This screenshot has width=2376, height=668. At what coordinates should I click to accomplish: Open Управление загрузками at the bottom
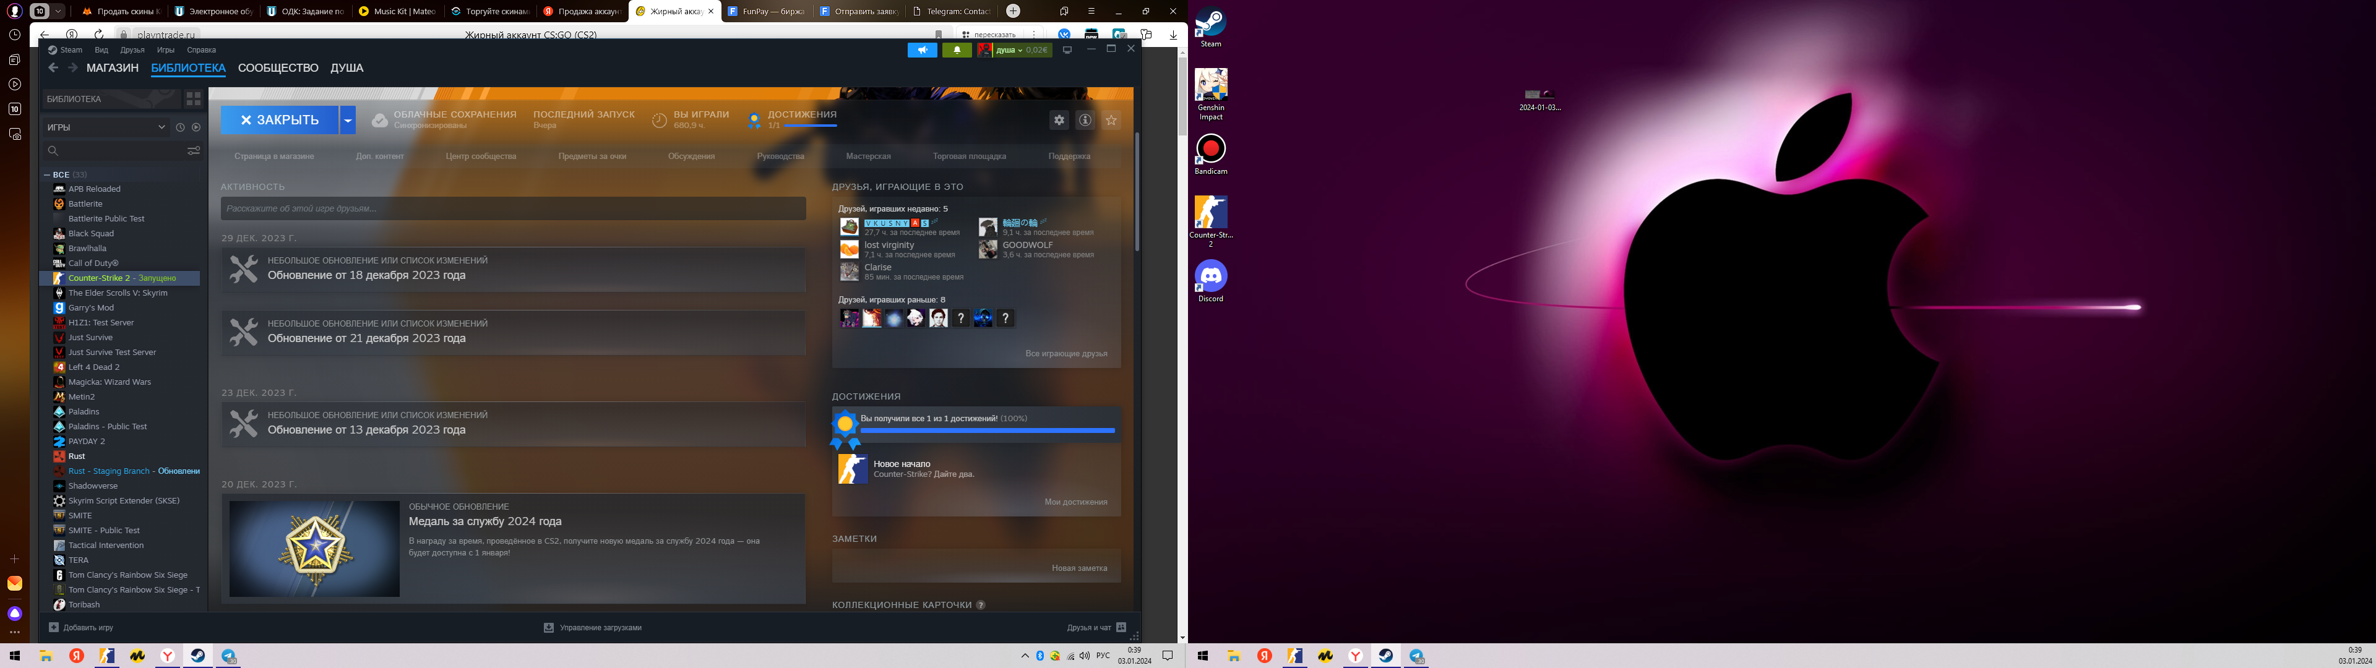(593, 627)
